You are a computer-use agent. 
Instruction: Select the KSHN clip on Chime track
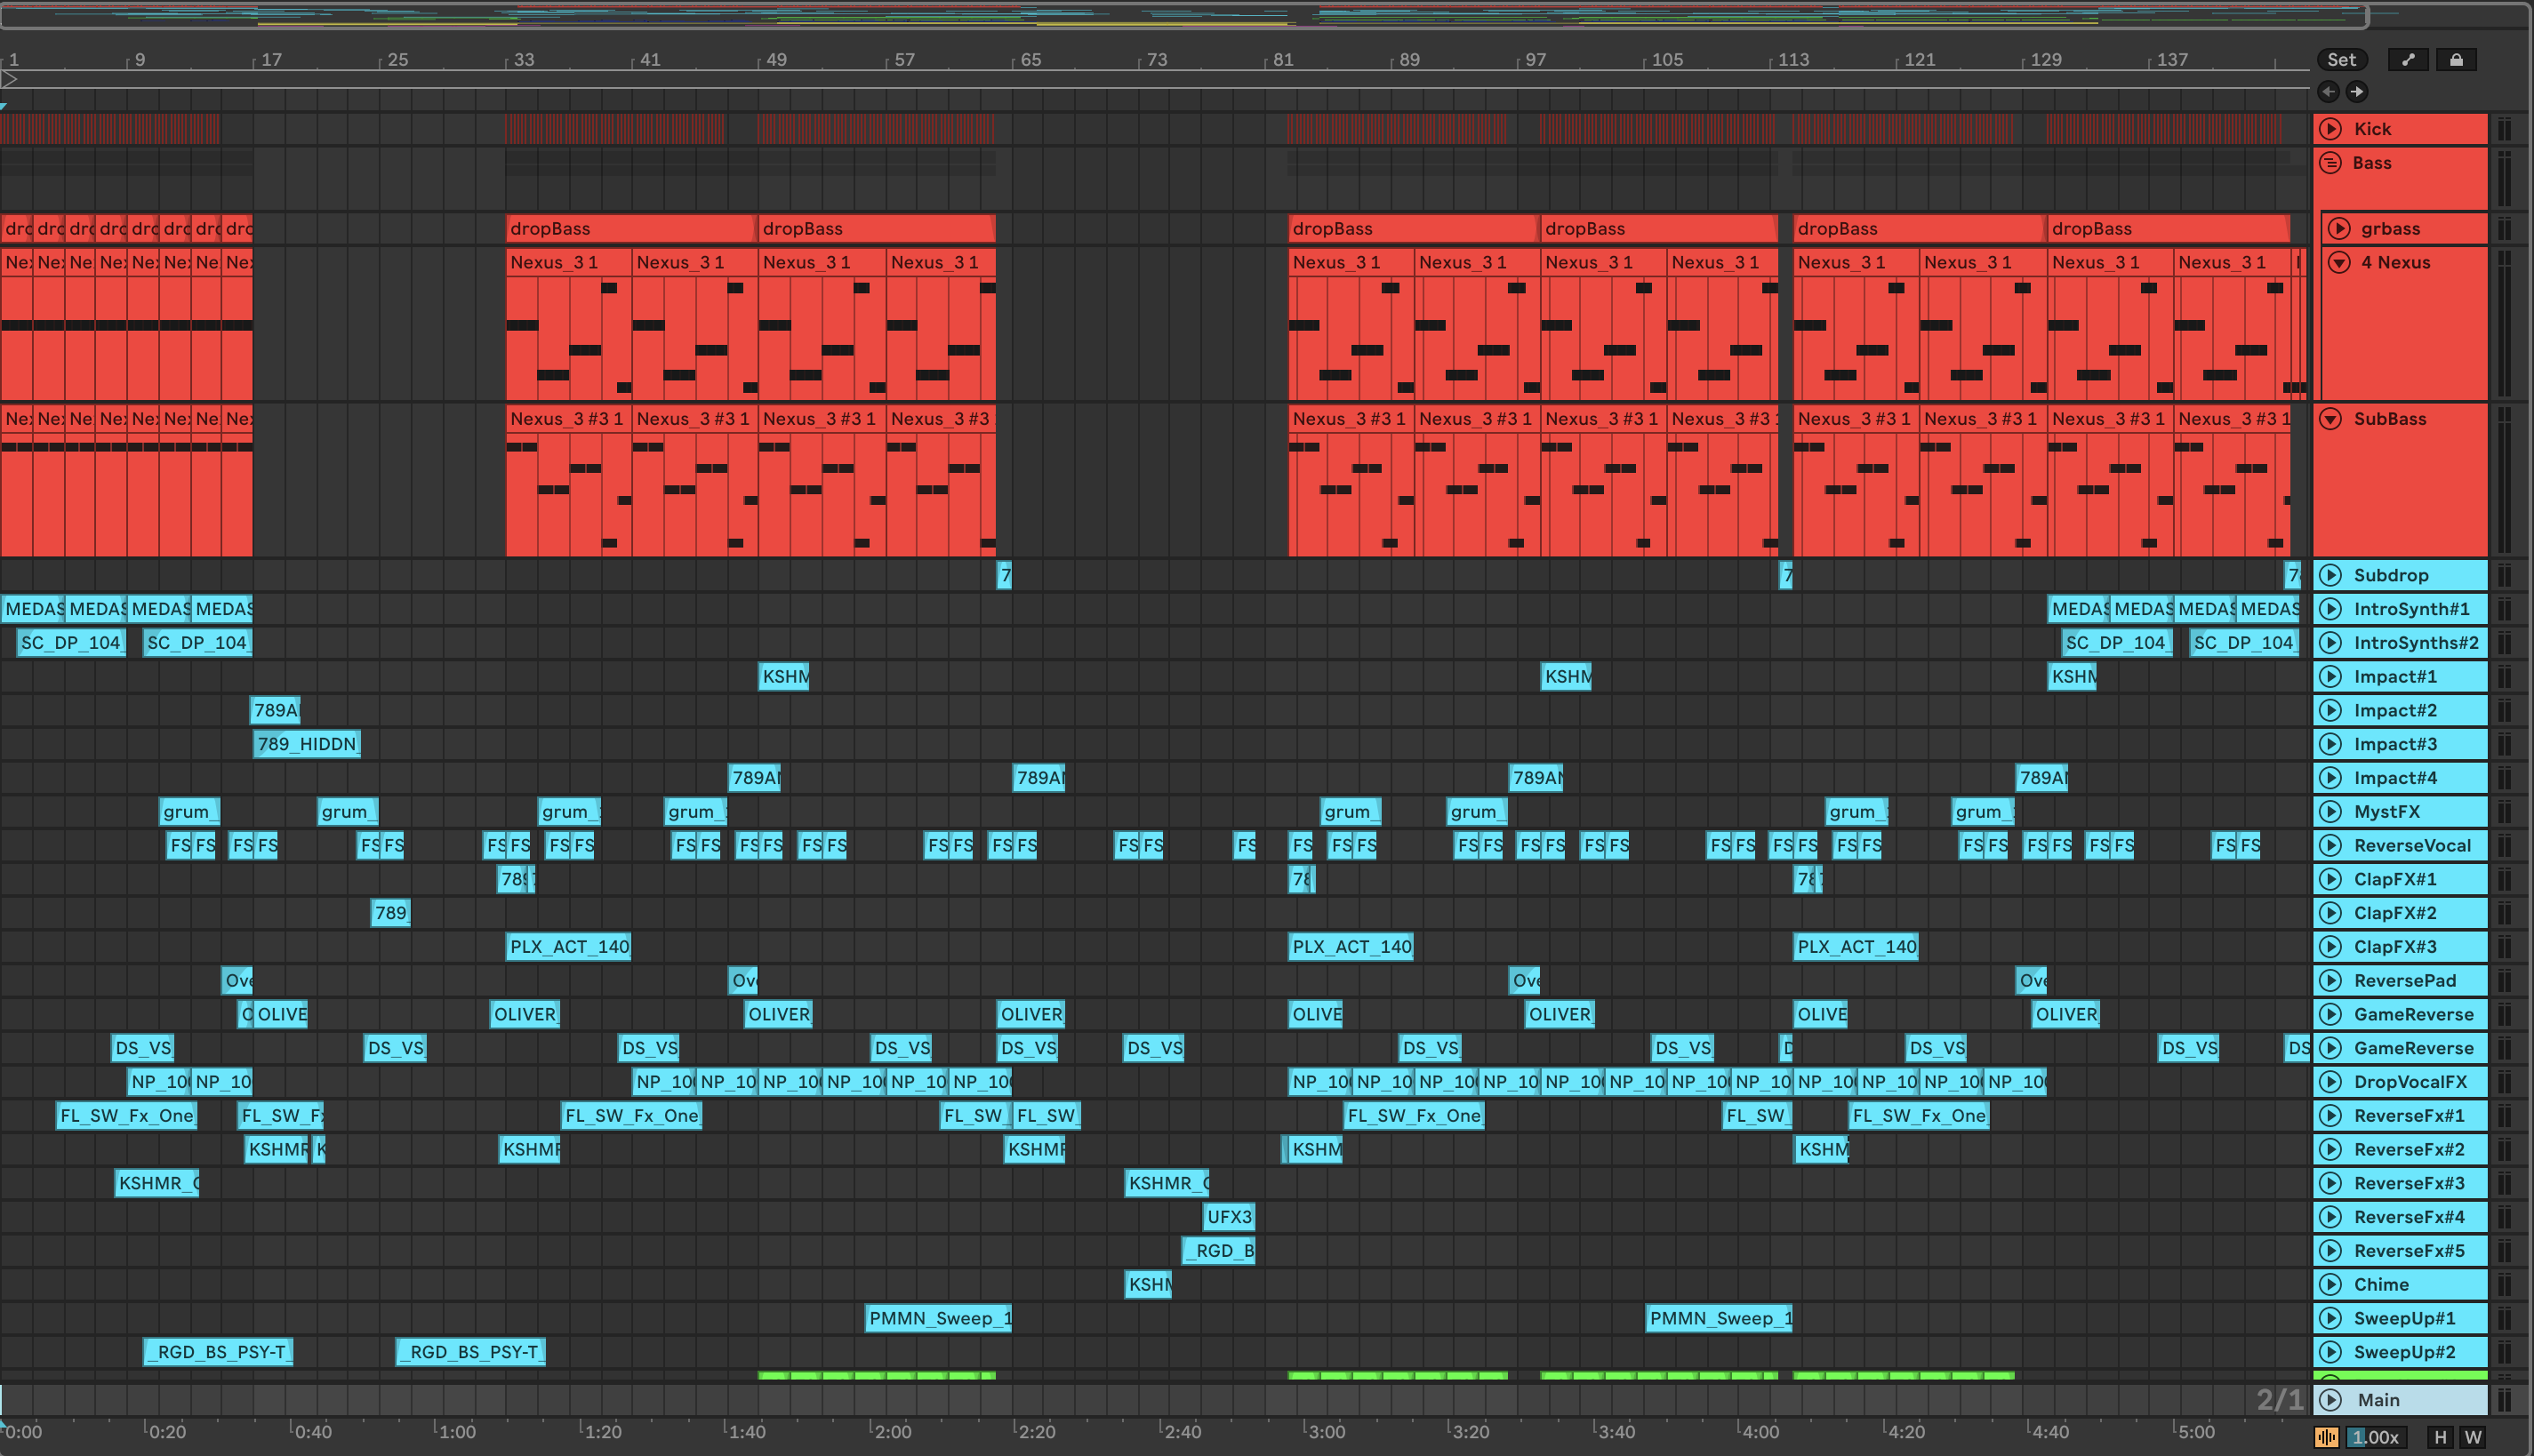[x=1148, y=1285]
